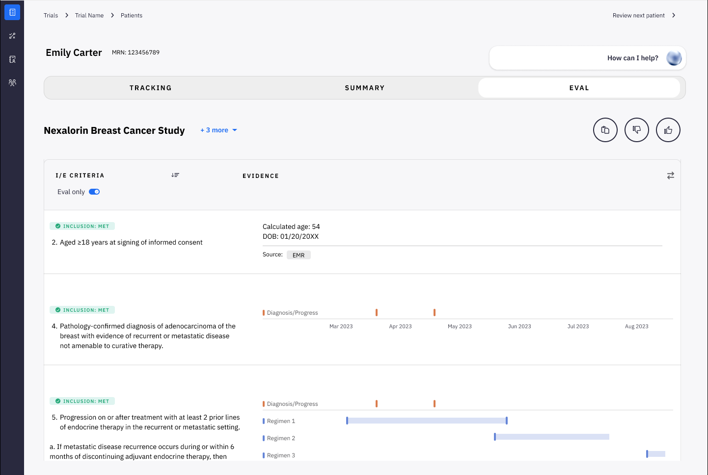Viewport: 708px width, 475px height.
Task: Sort the I/E criteria list
Action: tap(175, 175)
